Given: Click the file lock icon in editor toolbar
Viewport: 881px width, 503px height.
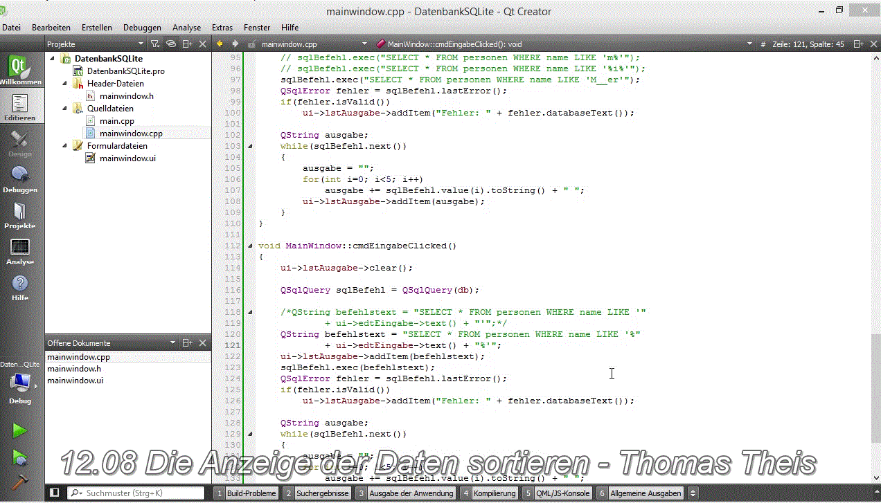Looking at the screenshot, I should pyautogui.click(x=251, y=44).
